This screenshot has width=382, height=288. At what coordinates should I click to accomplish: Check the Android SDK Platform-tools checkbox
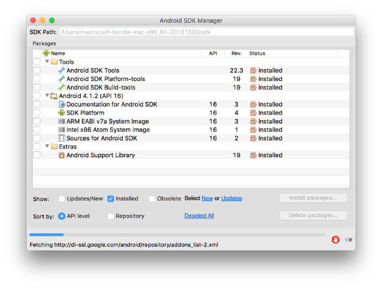(x=37, y=79)
